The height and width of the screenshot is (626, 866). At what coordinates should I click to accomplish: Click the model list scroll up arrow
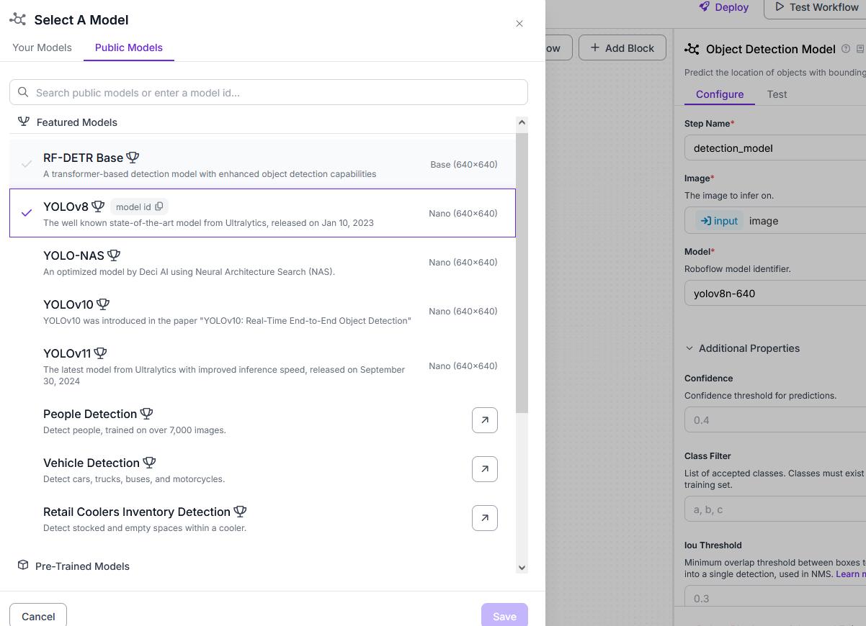click(522, 123)
